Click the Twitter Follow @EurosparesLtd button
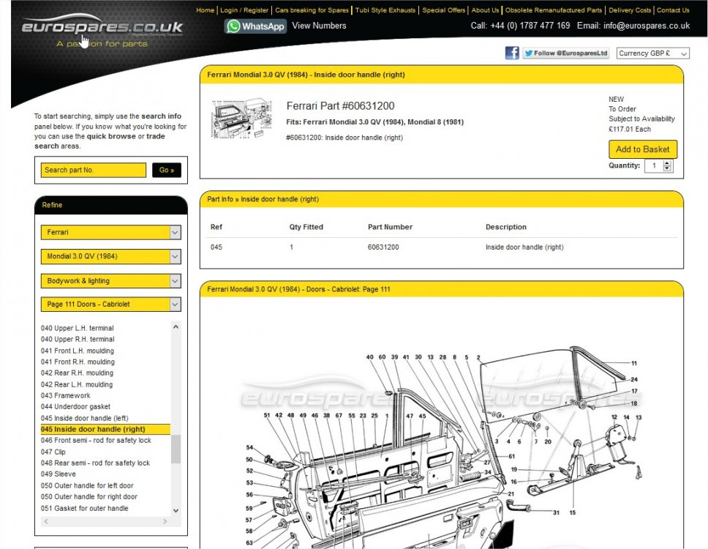Image resolution: width=708 pixels, height=549 pixels. (566, 53)
